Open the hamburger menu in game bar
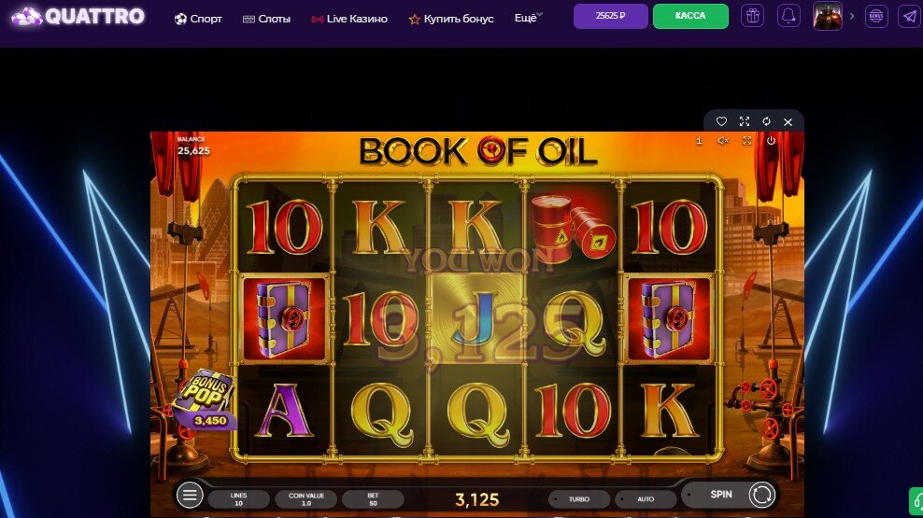The image size is (923, 518). [x=190, y=495]
